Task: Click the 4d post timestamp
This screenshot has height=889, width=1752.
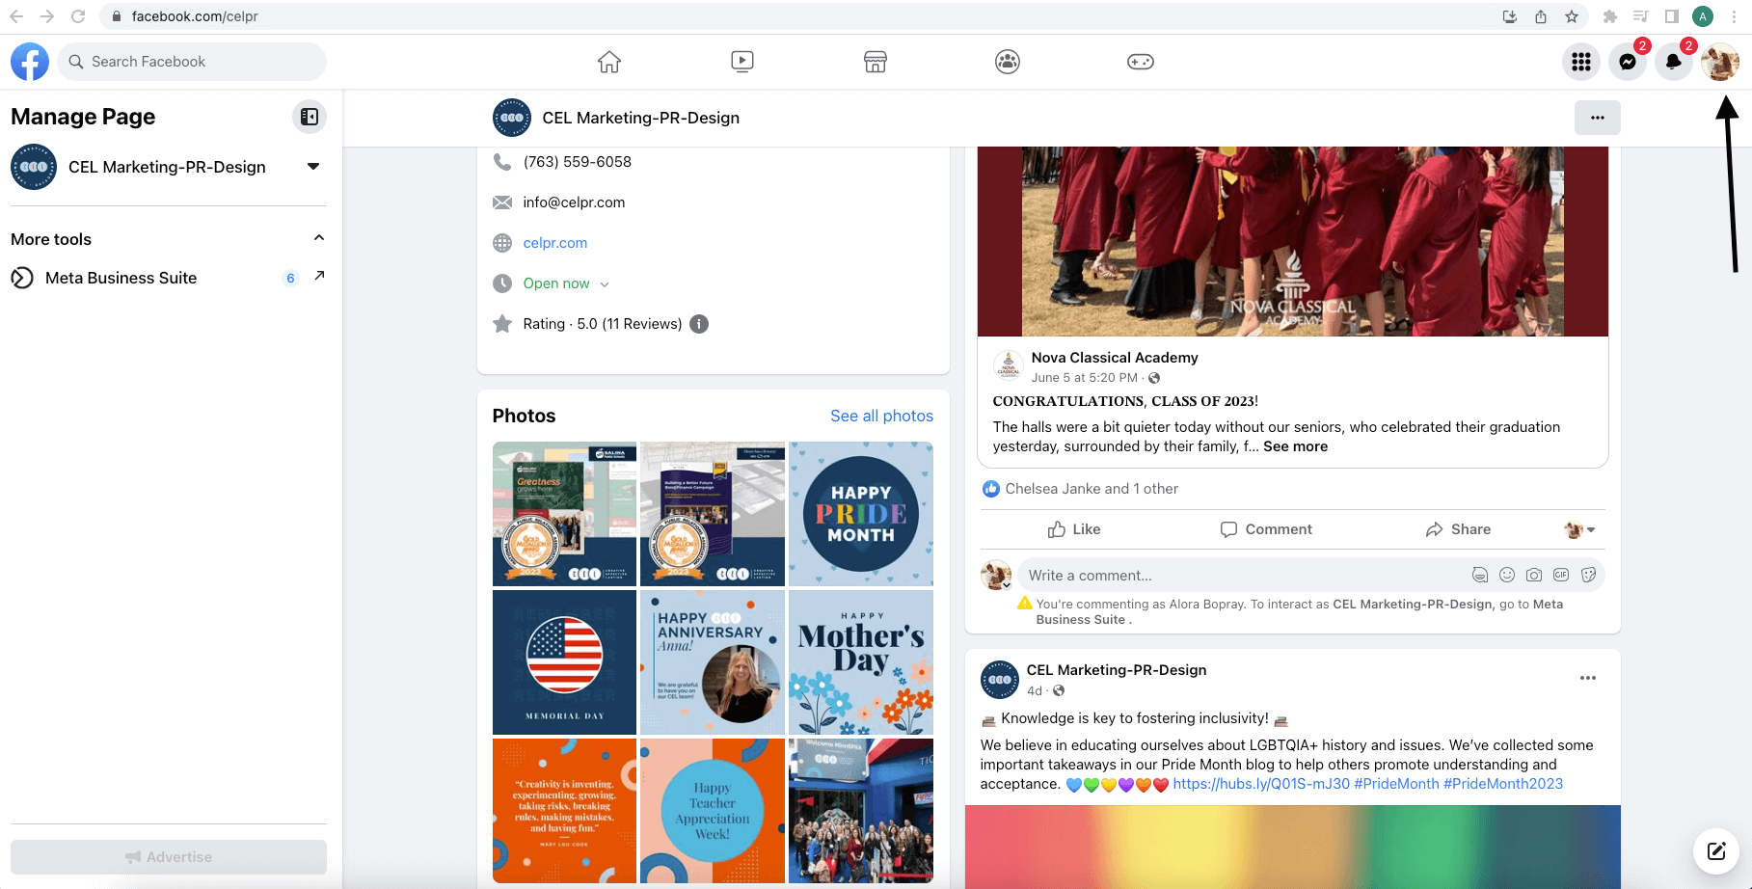Action: [1035, 690]
